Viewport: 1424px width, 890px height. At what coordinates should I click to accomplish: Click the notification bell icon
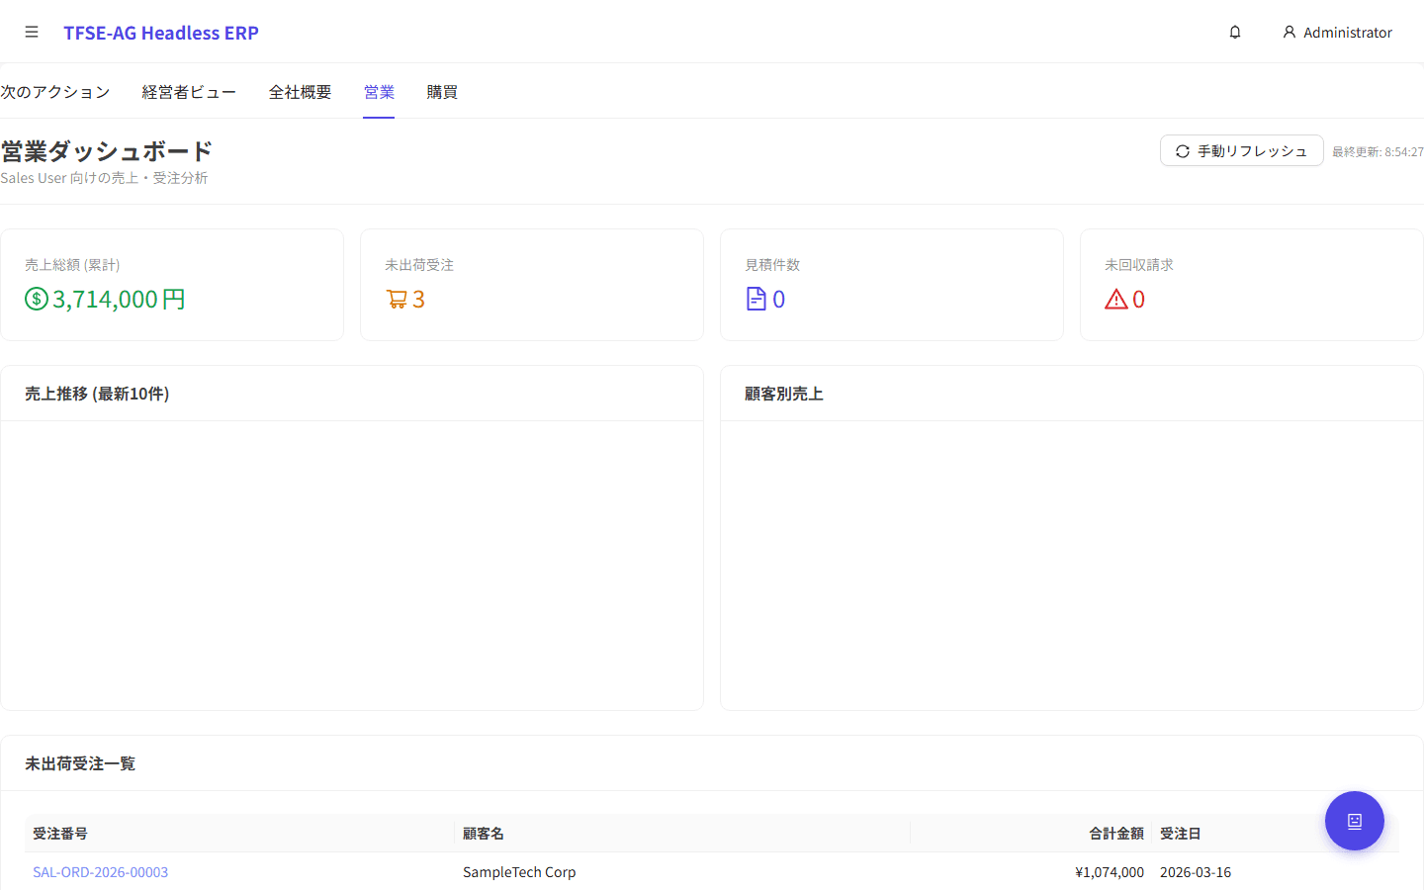tap(1235, 33)
